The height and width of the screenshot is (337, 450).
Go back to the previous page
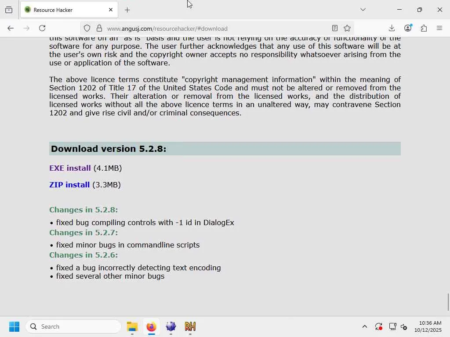coord(11,28)
